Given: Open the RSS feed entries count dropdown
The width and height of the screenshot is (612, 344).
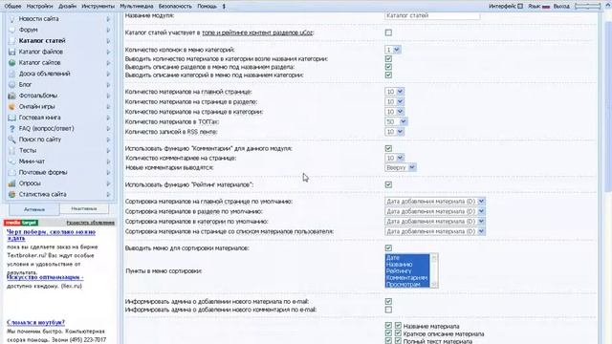Looking at the screenshot, I should [x=395, y=132].
